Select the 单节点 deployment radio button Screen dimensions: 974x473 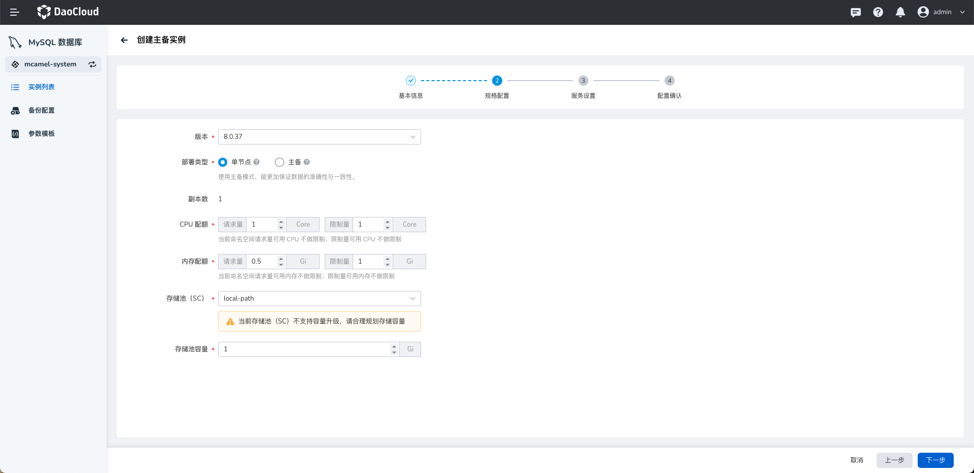pyautogui.click(x=223, y=162)
